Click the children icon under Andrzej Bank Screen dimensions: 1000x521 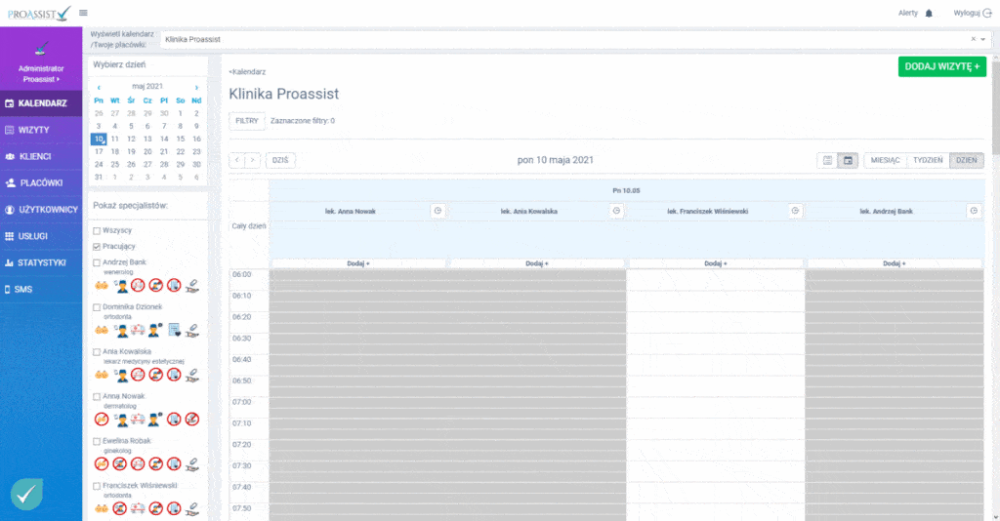click(x=102, y=285)
